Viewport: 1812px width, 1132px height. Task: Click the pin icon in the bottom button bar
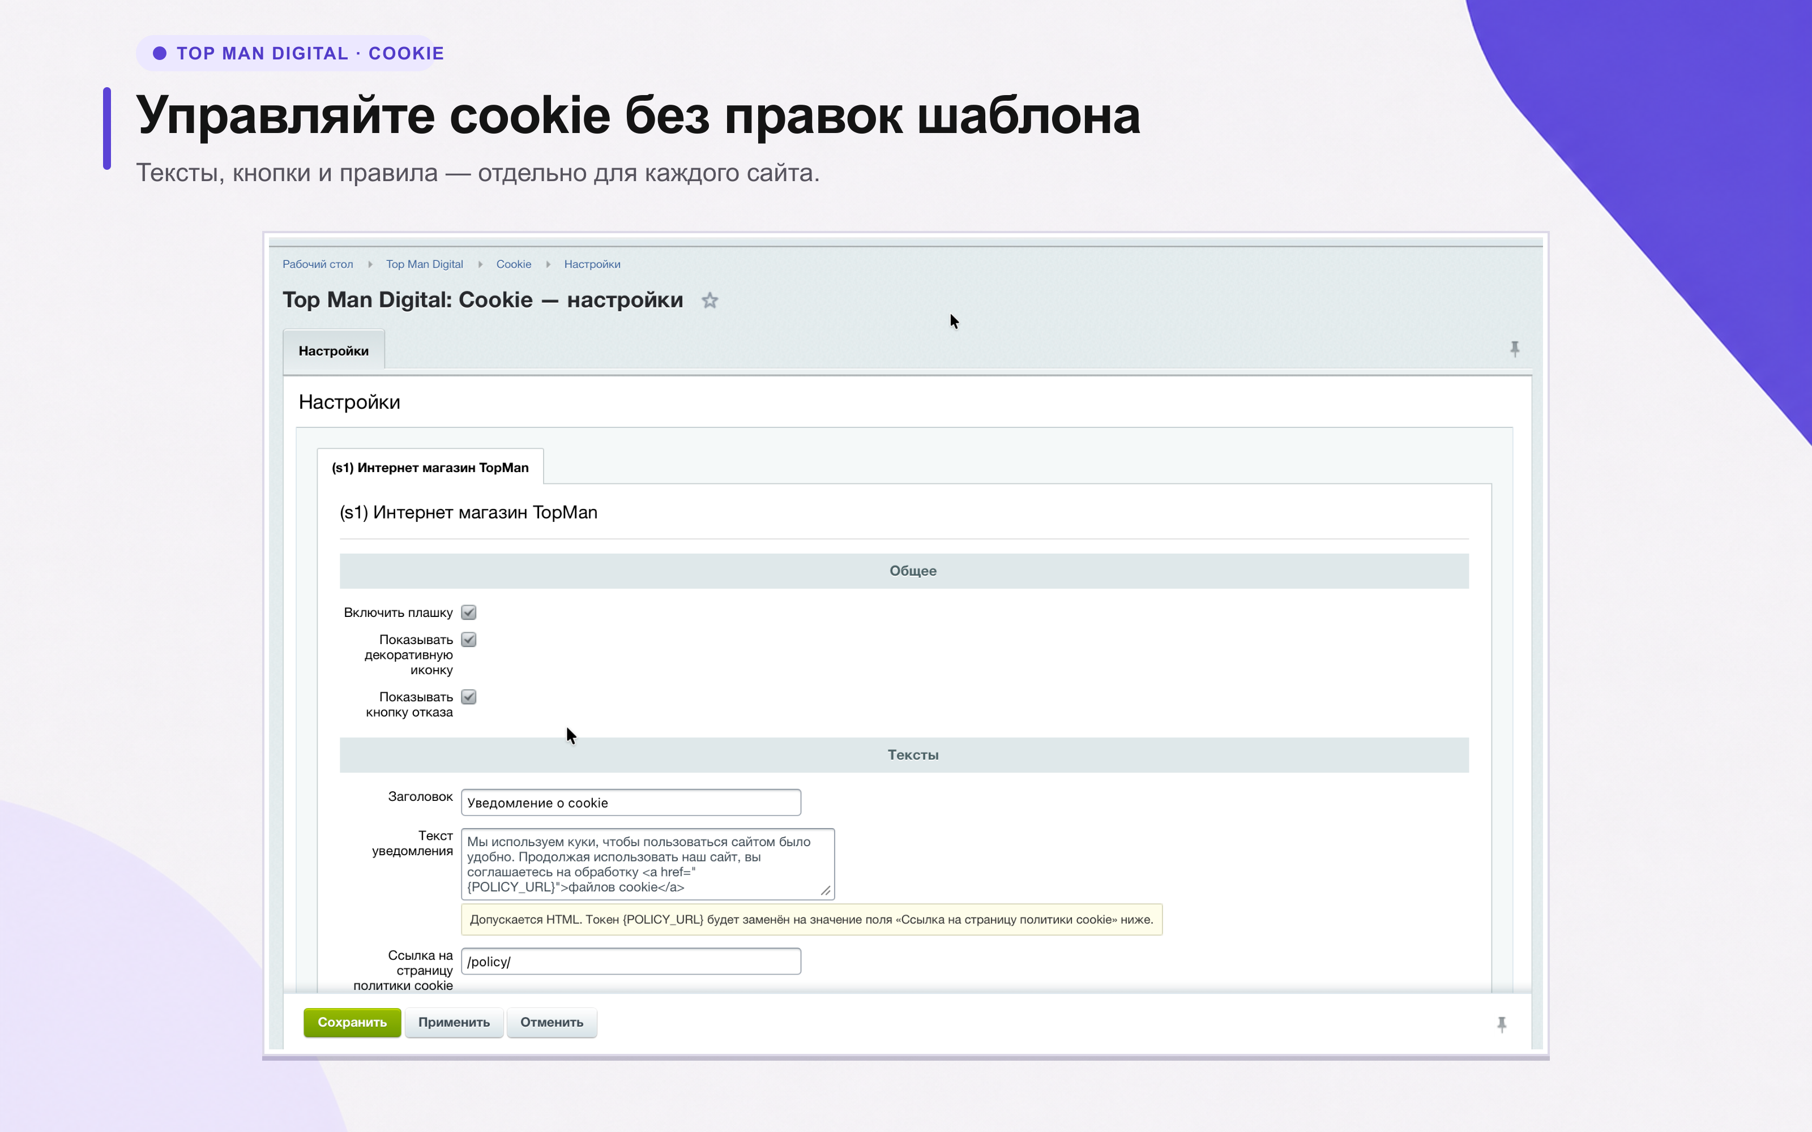click(x=1501, y=1024)
